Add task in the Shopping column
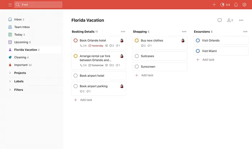The height and width of the screenshot is (149, 252). coord(144,75)
